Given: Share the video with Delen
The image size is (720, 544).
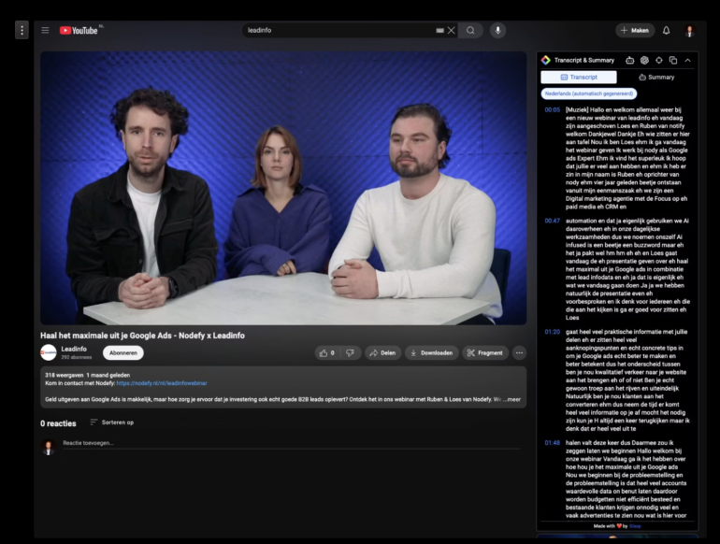Looking at the screenshot, I should click(383, 353).
